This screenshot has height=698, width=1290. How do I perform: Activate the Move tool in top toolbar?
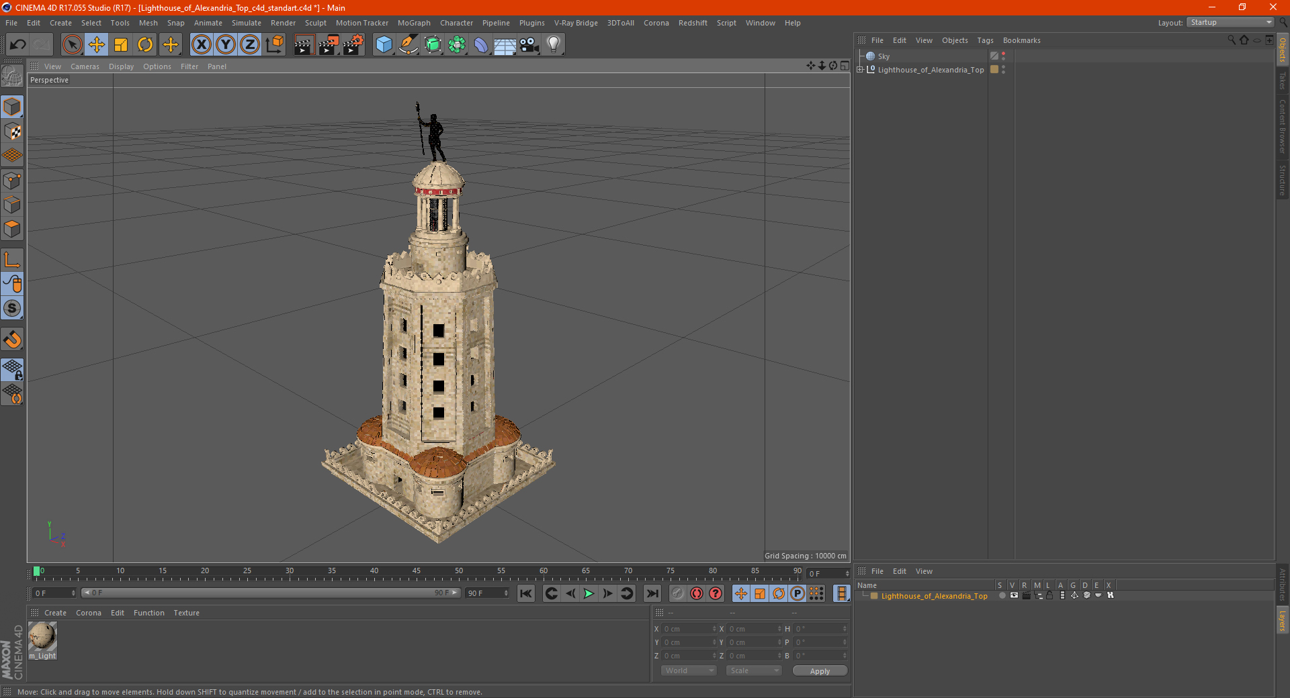pos(97,45)
